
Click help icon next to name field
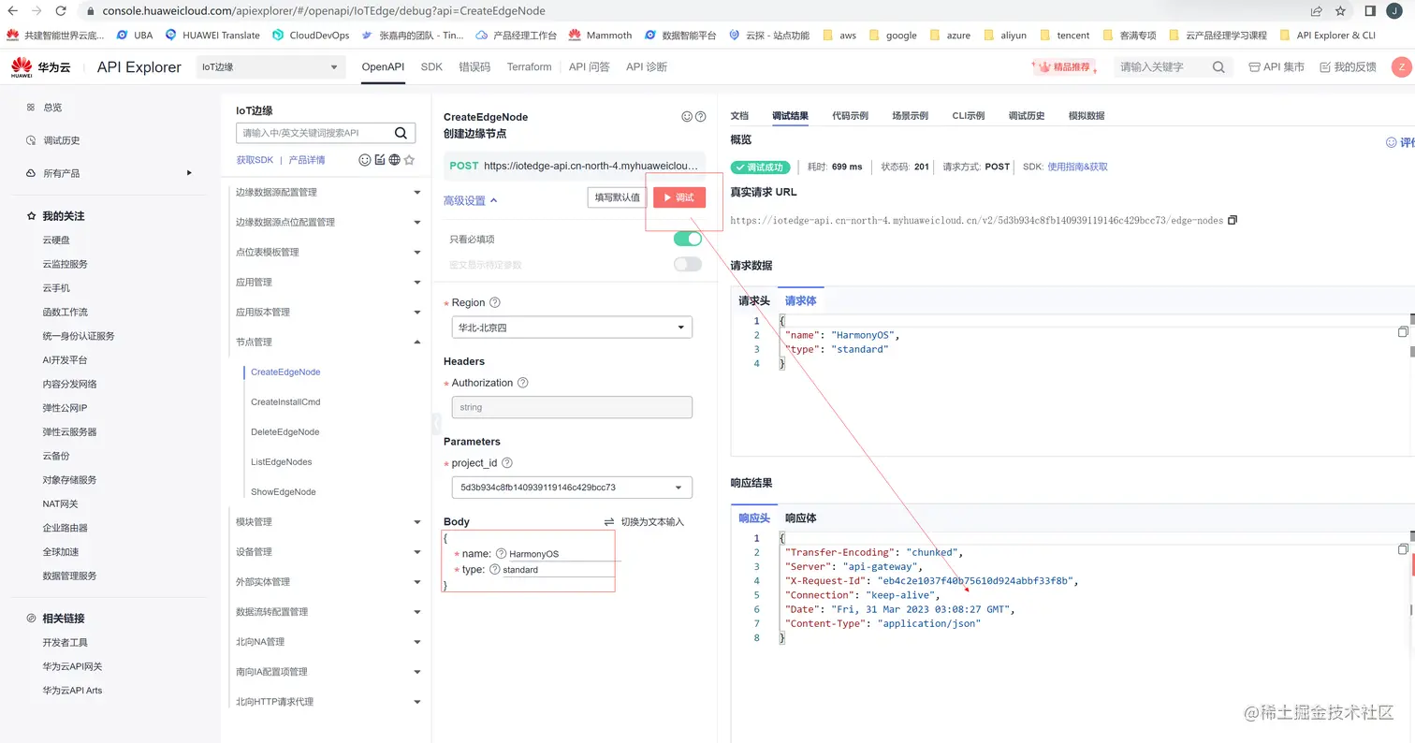[501, 554]
